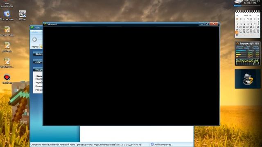This screenshot has width=262, height=147.
Task: Expand the Задачи panel in ИГРЫ window
Action: click(x=38, y=54)
